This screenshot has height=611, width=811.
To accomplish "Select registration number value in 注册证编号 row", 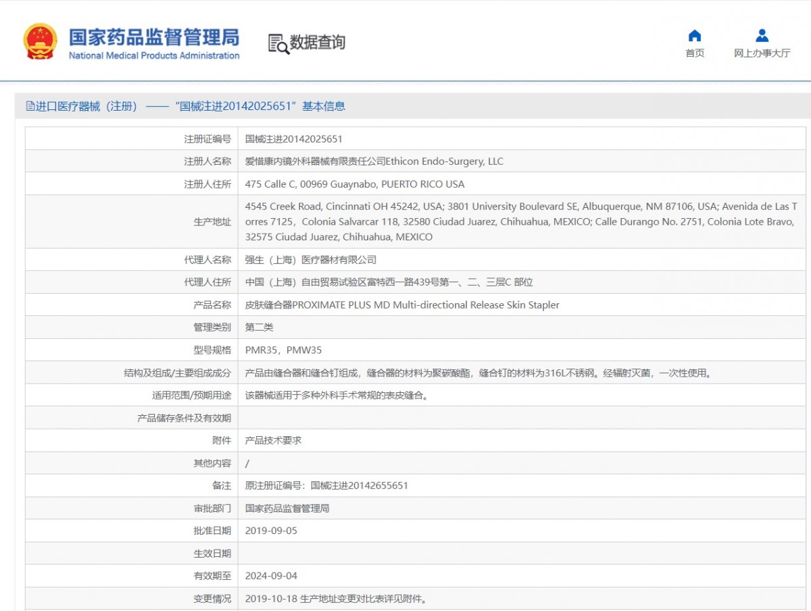I will (293, 139).
